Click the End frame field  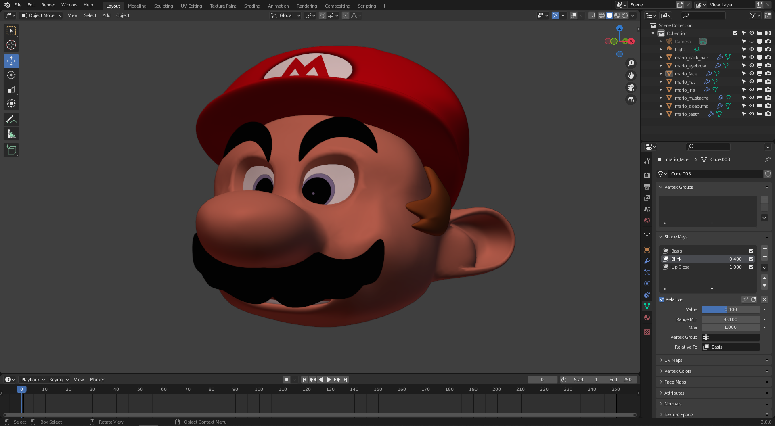tap(620, 380)
